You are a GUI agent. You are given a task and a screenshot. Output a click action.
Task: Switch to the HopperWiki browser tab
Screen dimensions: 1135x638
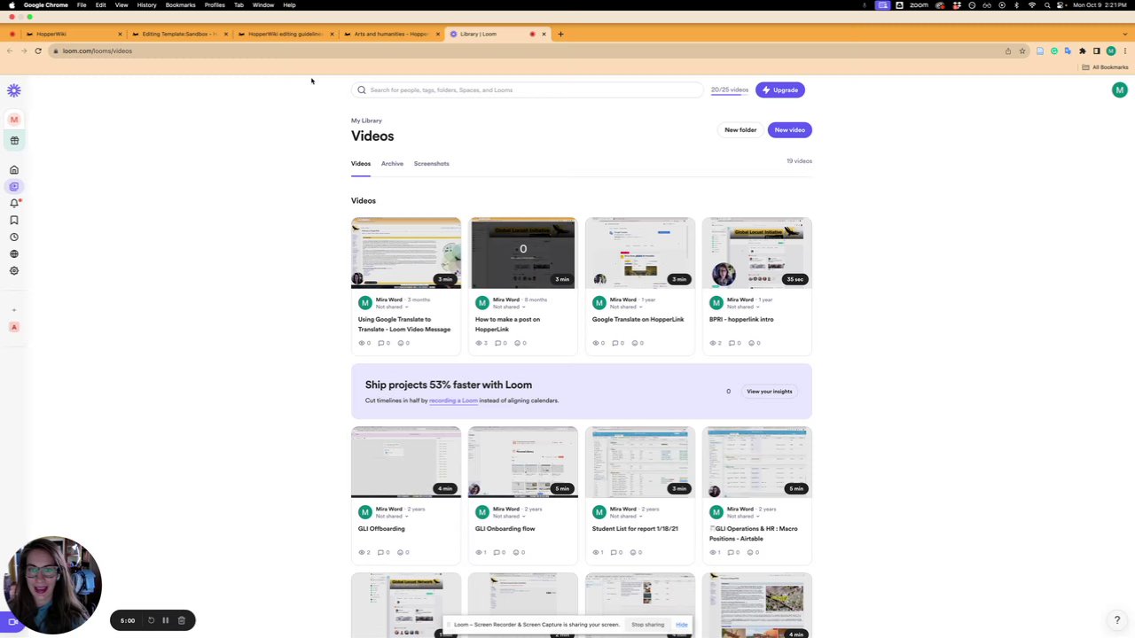point(73,34)
